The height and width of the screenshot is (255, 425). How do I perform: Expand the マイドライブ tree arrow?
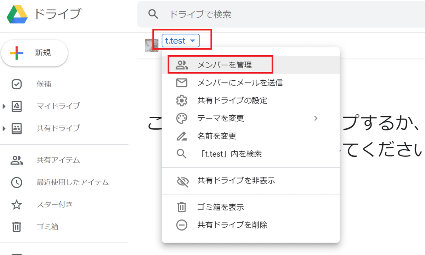click(4, 106)
